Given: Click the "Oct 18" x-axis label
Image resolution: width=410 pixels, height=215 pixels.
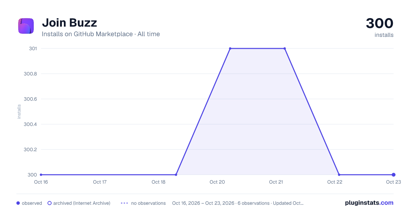Looking at the screenshot, I should coord(159,182).
